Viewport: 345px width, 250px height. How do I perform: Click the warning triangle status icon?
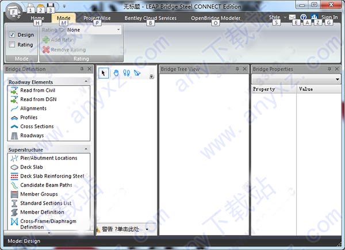98,229
